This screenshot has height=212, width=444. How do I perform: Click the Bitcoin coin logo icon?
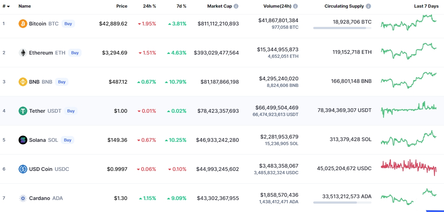(x=23, y=24)
